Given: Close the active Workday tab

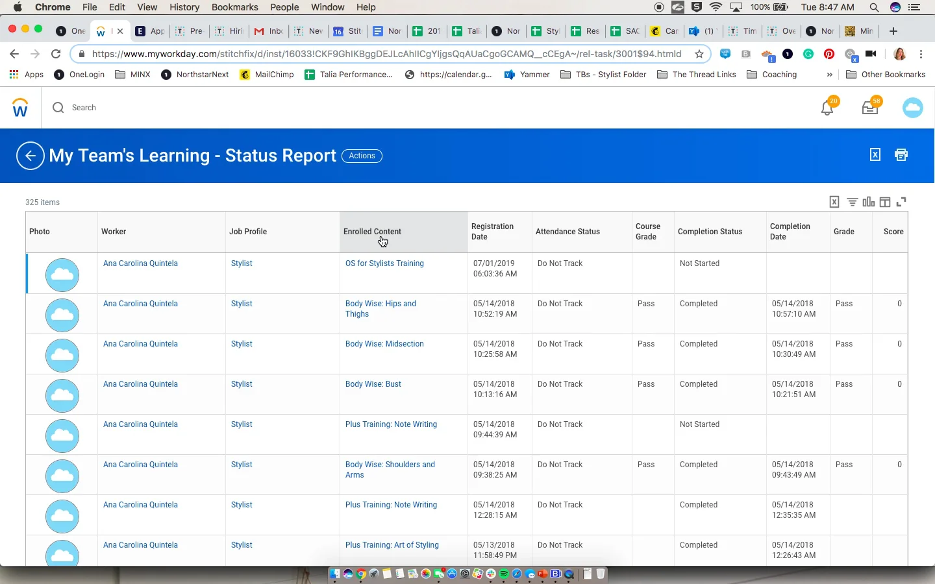Looking at the screenshot, I should coord(120,31).
